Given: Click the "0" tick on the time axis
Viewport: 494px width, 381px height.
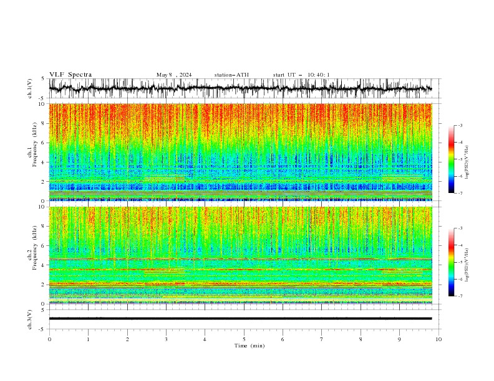Looking at the screenshot, I should [49, 339].
